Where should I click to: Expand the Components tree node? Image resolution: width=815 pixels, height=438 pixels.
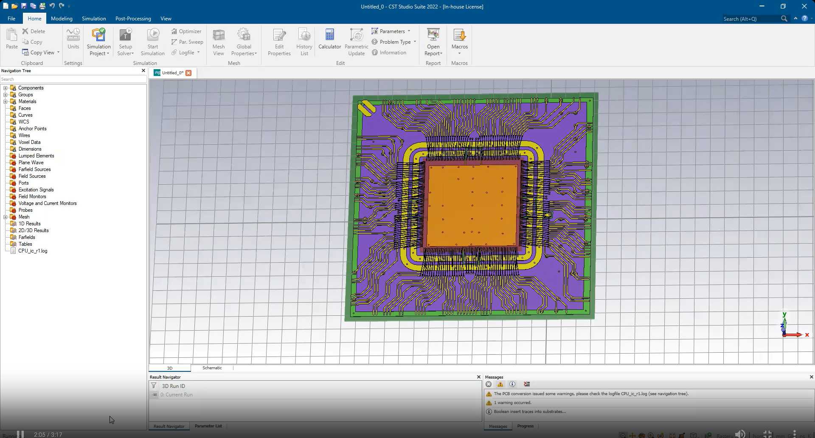6,88
